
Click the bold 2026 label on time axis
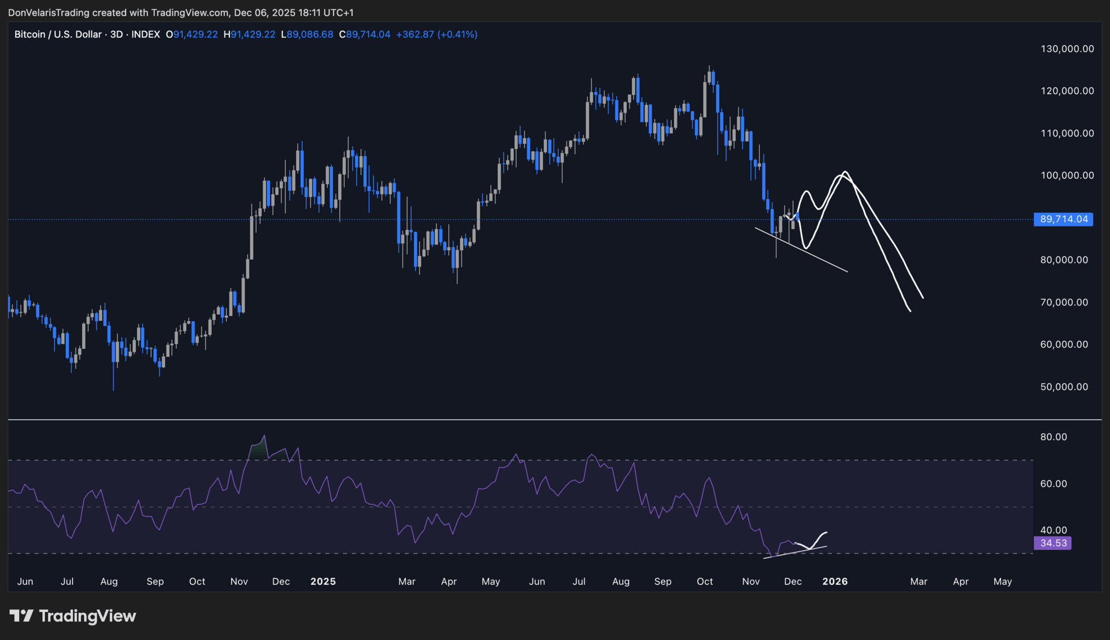[x=835, y=582]
